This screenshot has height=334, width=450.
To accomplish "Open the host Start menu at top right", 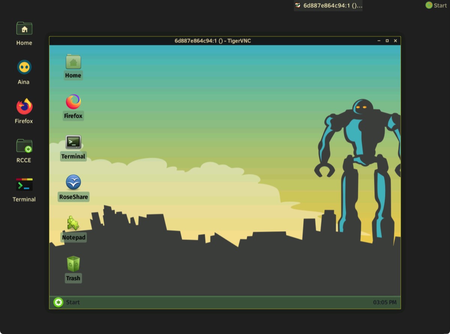I will click(x=436, y=5).
